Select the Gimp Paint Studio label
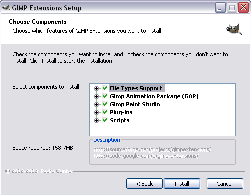This screenshot has width=251, height=196. coord(135,104)
